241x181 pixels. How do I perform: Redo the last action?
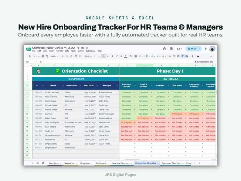pyautogui.click(x=39, y=56)
